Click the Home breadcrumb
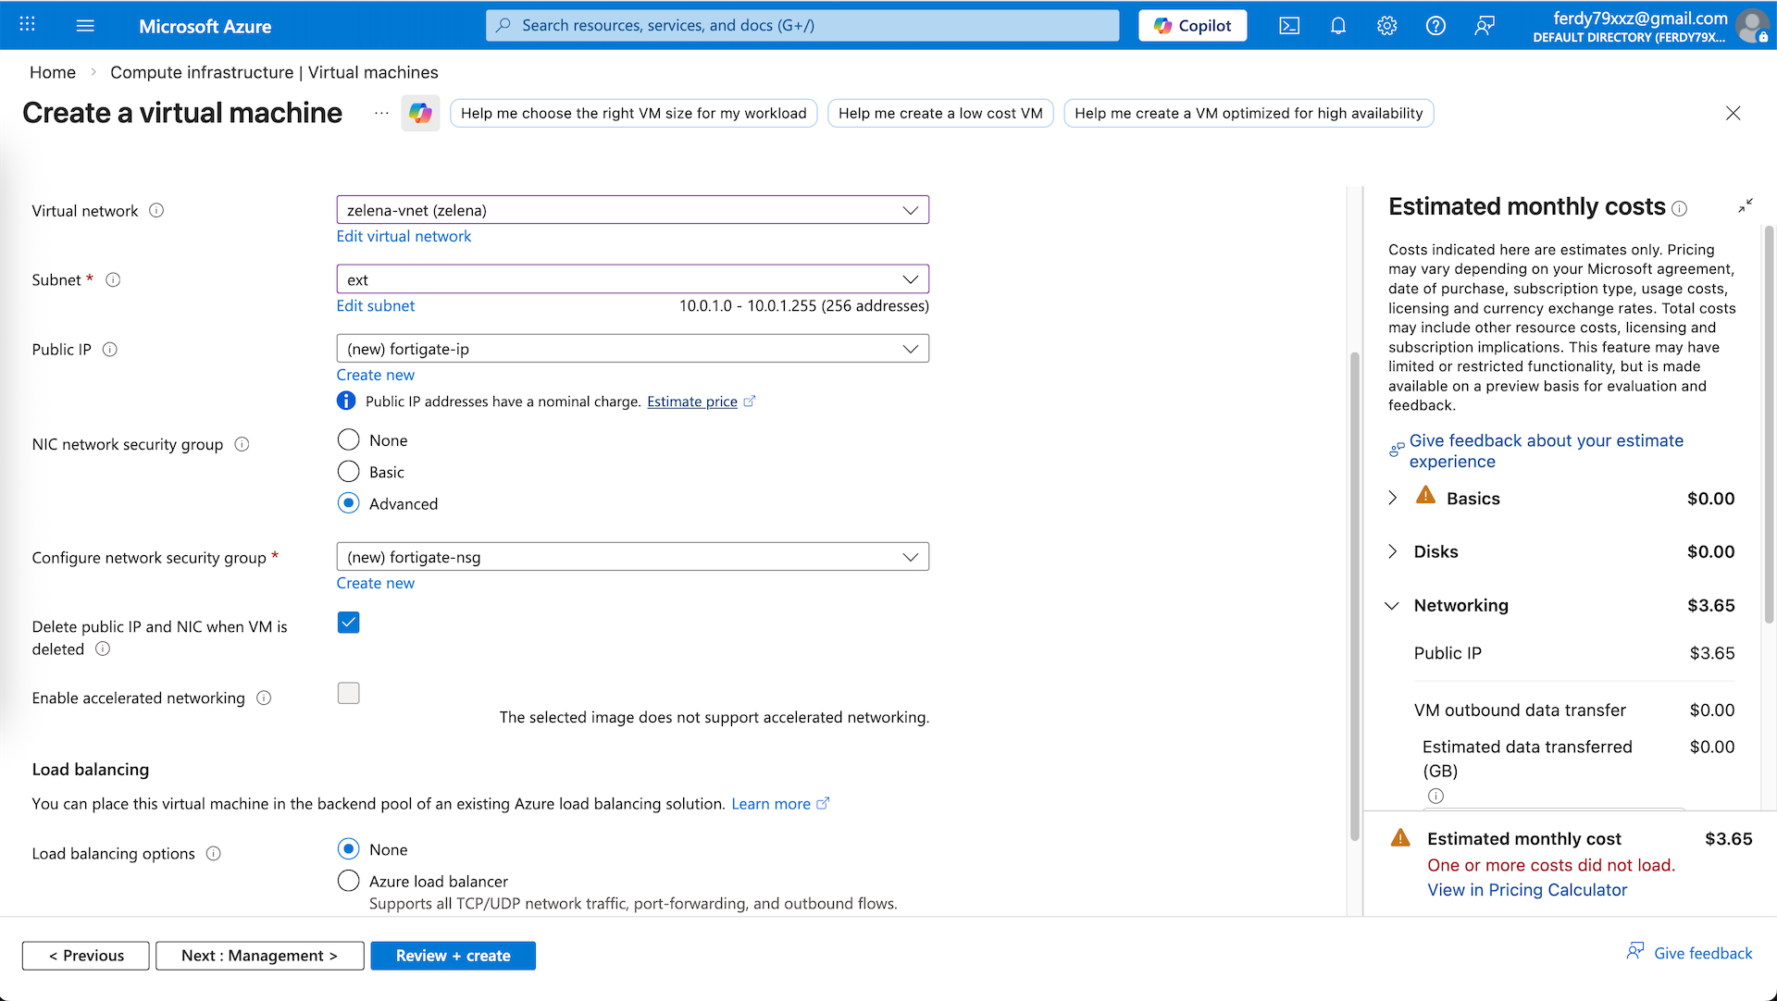This screenshot has width=1777, height=1001. pyautogui.click(x=53, y=72)
